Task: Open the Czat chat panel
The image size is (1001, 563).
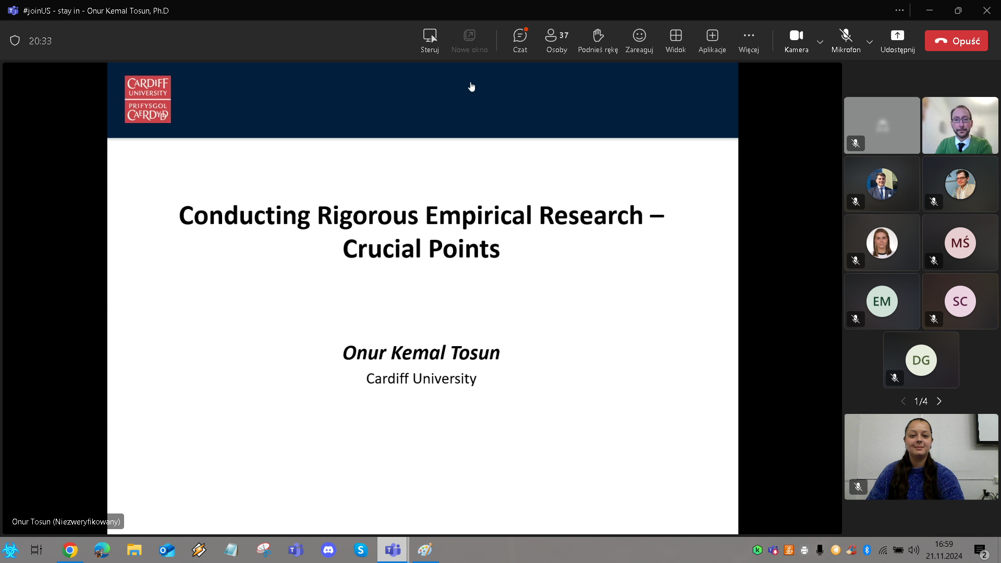Action: point(520,41)
